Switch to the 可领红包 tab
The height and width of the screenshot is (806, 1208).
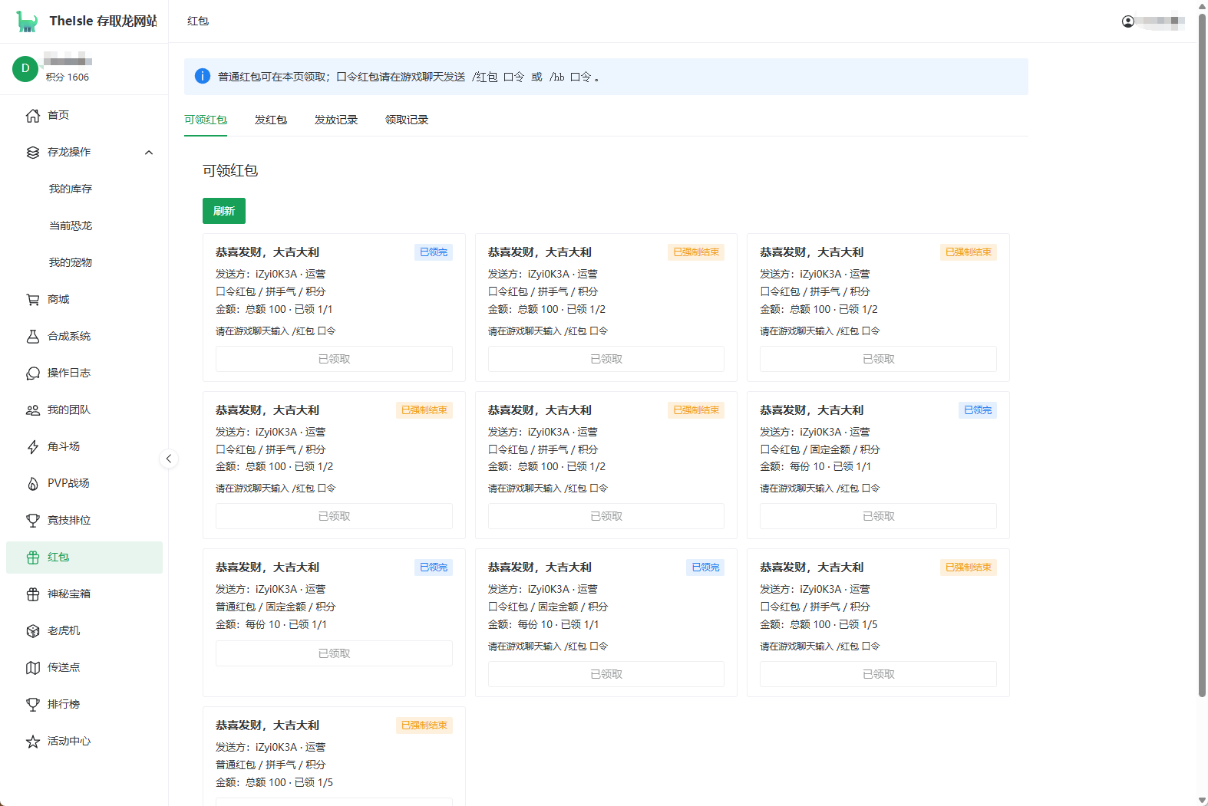click(x=206, y=120)
